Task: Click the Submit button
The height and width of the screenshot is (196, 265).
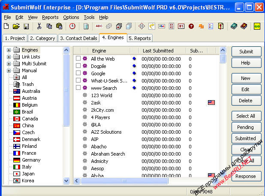Action: click(246, 52)
